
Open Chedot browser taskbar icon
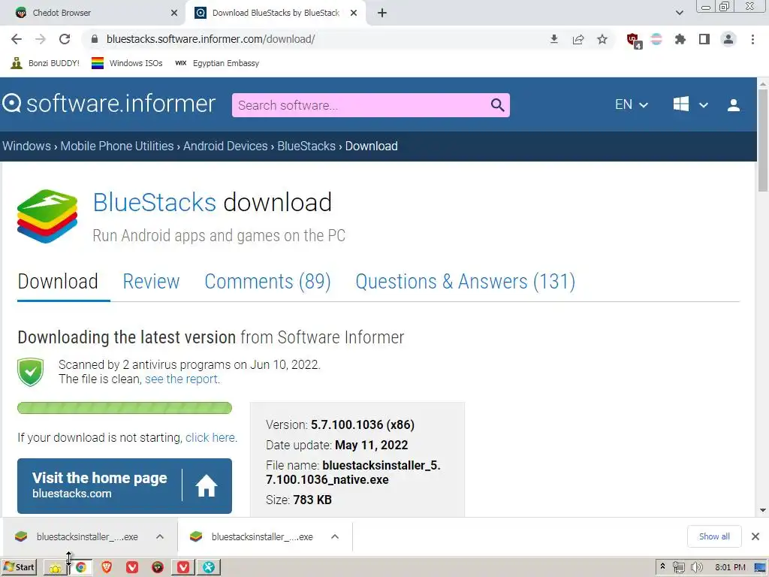158,567
